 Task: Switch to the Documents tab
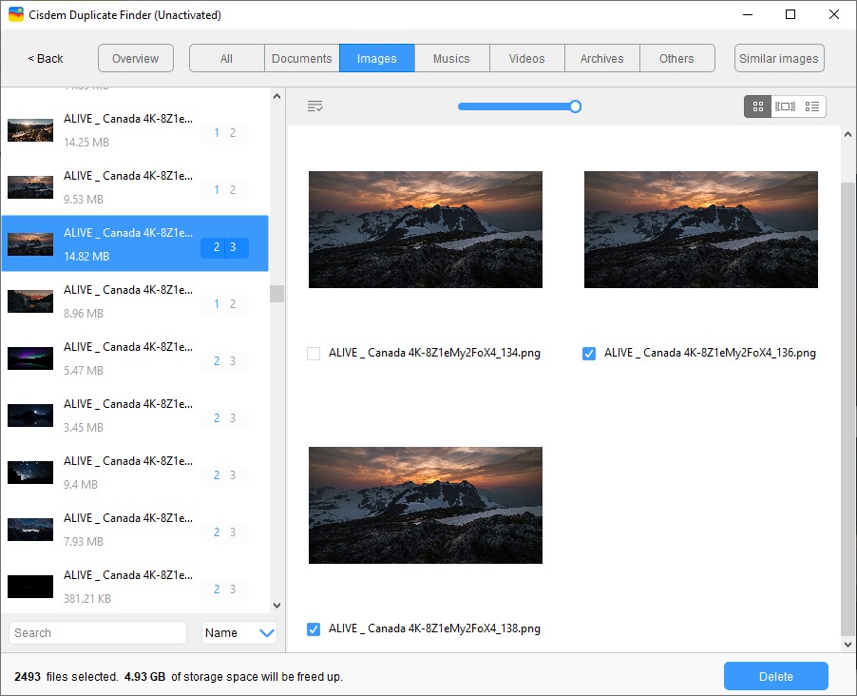pyautogui.click(x=302, y=58)
